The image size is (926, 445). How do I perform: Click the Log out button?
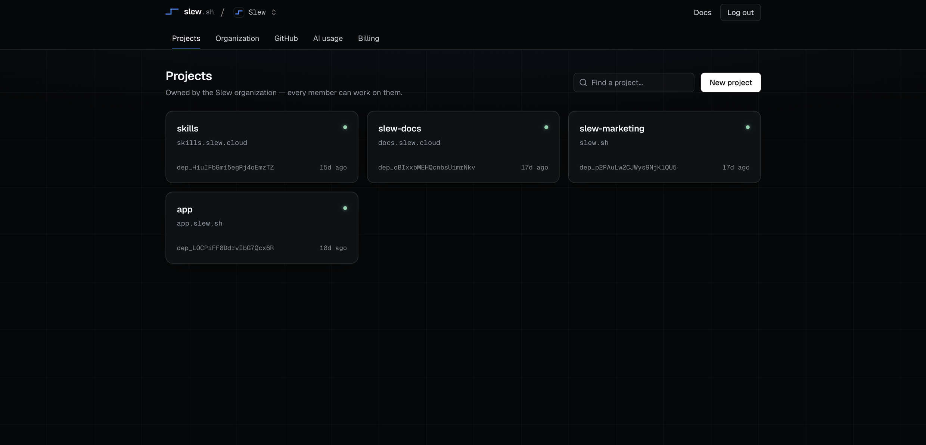(x=740, y=12)
